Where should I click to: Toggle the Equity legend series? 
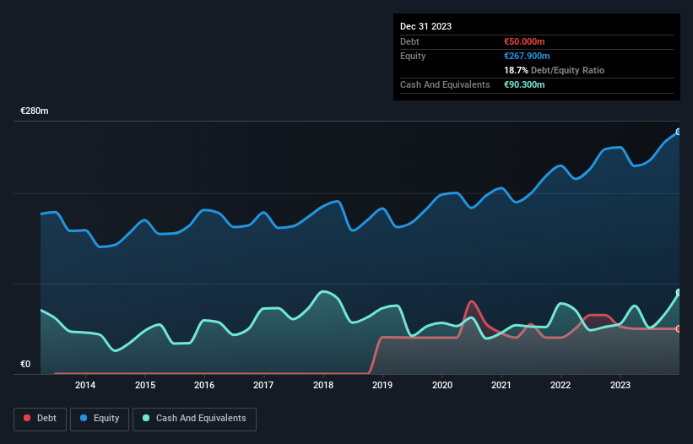pyautogui.click(x=100, y=419)
